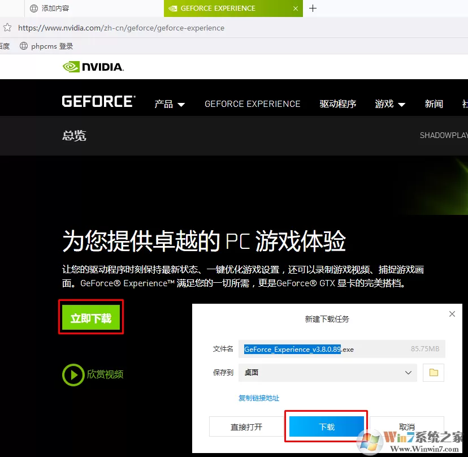Click the 文件名 filename input field

pos(342,349)
